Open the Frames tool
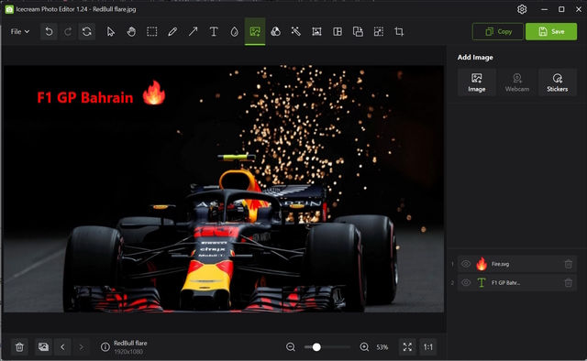The height and width of the screenshot is (361, 587). coord(316,32)
